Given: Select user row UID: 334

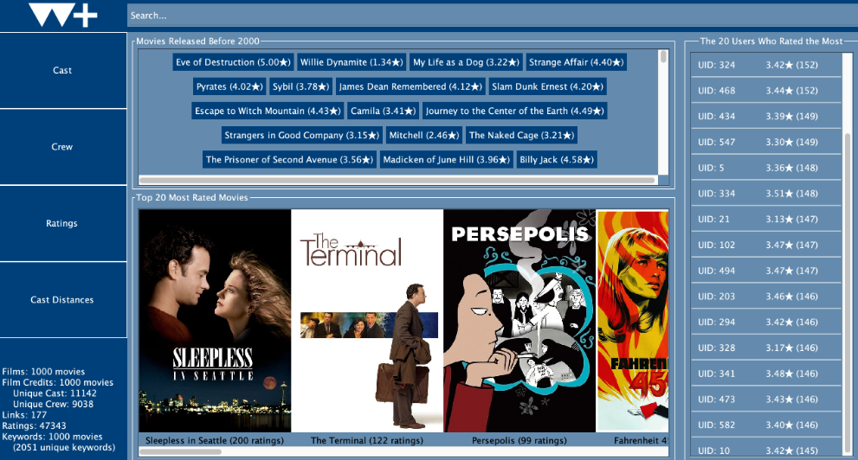Looking at the screenshot, I should [765, 194].
